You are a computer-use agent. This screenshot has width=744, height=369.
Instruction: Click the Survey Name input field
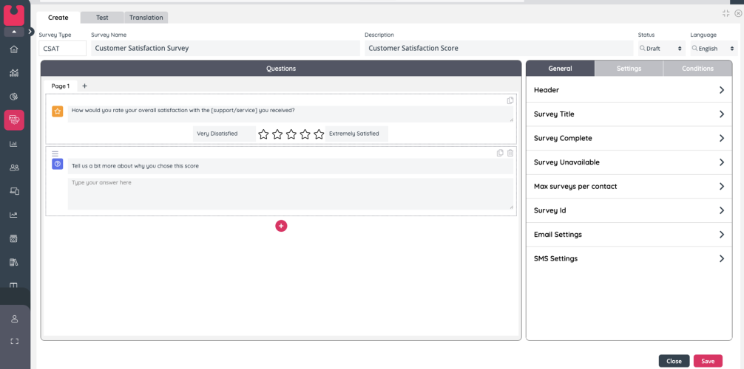coord(225,49)
